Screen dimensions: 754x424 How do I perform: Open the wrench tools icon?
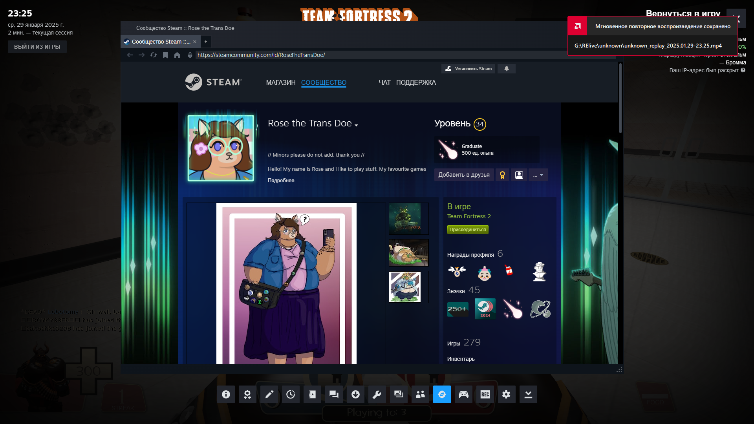coord(377,394)
